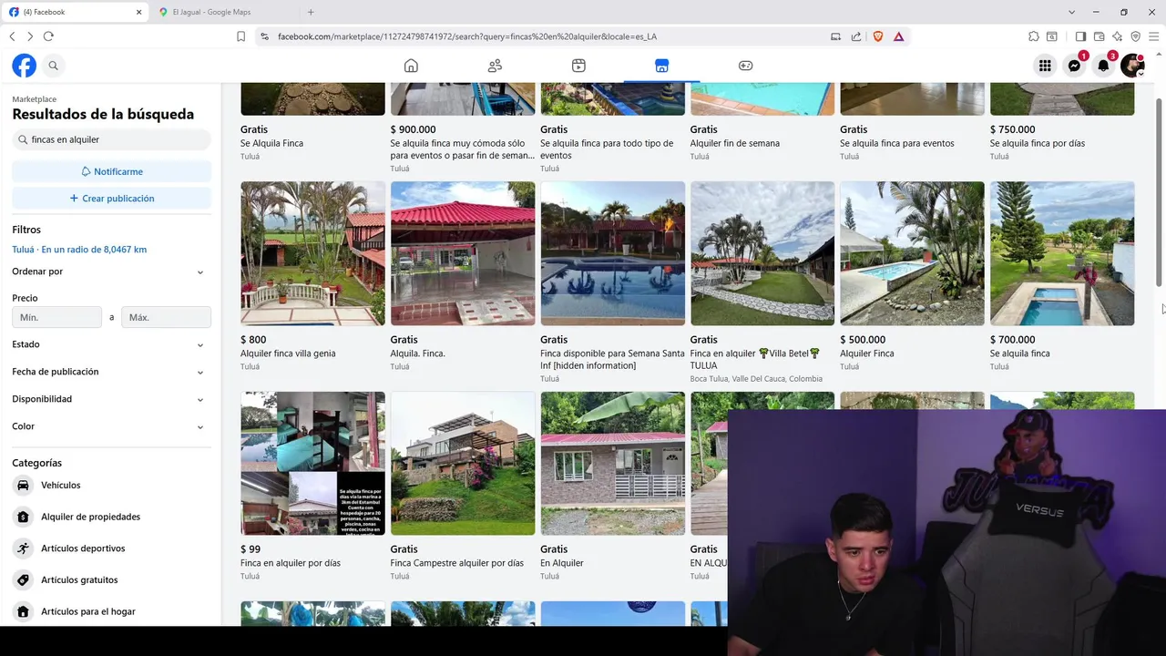
Task: Open the profile avatar account menu
Action: (1132, 66)
